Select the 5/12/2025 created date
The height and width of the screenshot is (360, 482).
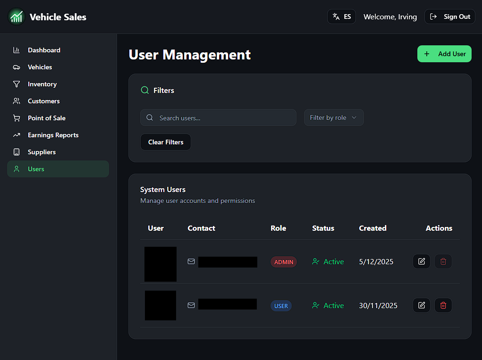[x=376, y=262]
